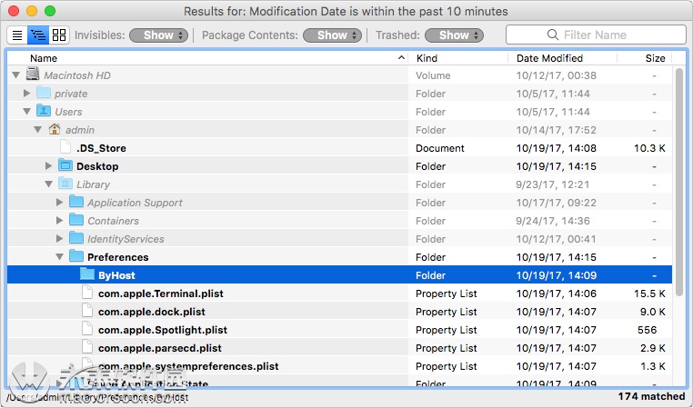Click the com.apple.Spotlight.plist file icon
This screenshot has height=408, width=693.
point(87,329)
